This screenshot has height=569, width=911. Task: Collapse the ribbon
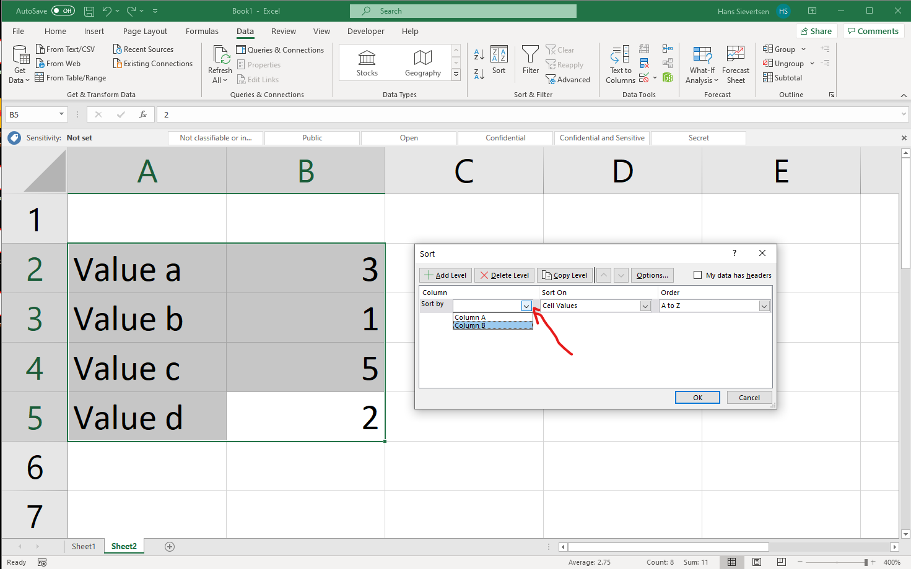point(904,95)
